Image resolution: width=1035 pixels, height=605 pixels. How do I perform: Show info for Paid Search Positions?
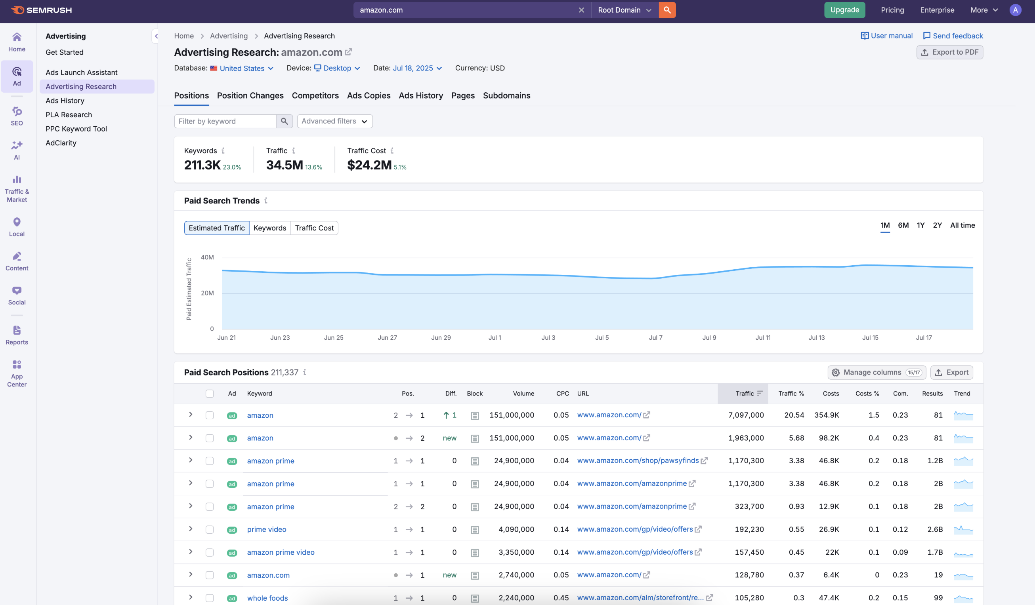coord(305,372)
